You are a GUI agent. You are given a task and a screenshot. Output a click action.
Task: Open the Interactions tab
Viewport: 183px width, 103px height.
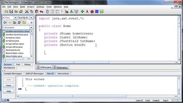click(x=63, y=74)
